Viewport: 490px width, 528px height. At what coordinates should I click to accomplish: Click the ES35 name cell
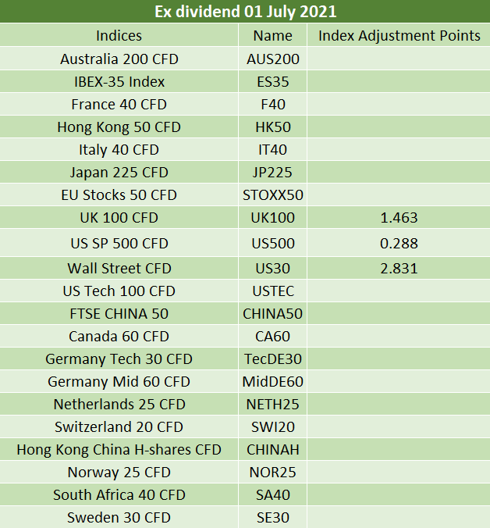point(273,81)
